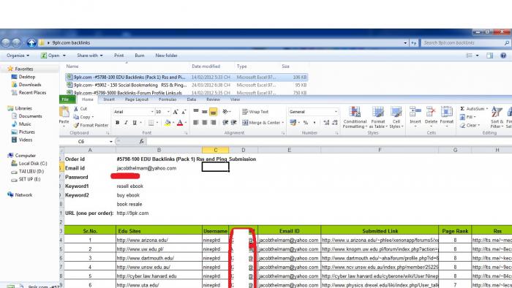Click the Organize button in Explorer
The width and height of the screenshot is (512, 288).
tap(18, 56)
